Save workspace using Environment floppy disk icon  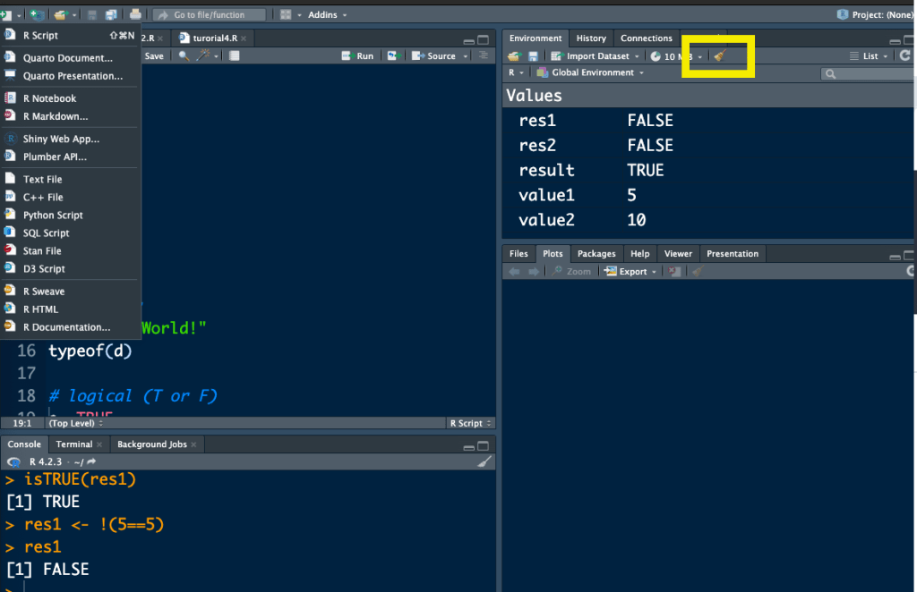tap(533, 56)
